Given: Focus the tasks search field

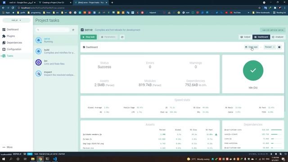Looking at the screenshot, I should 53,30.
